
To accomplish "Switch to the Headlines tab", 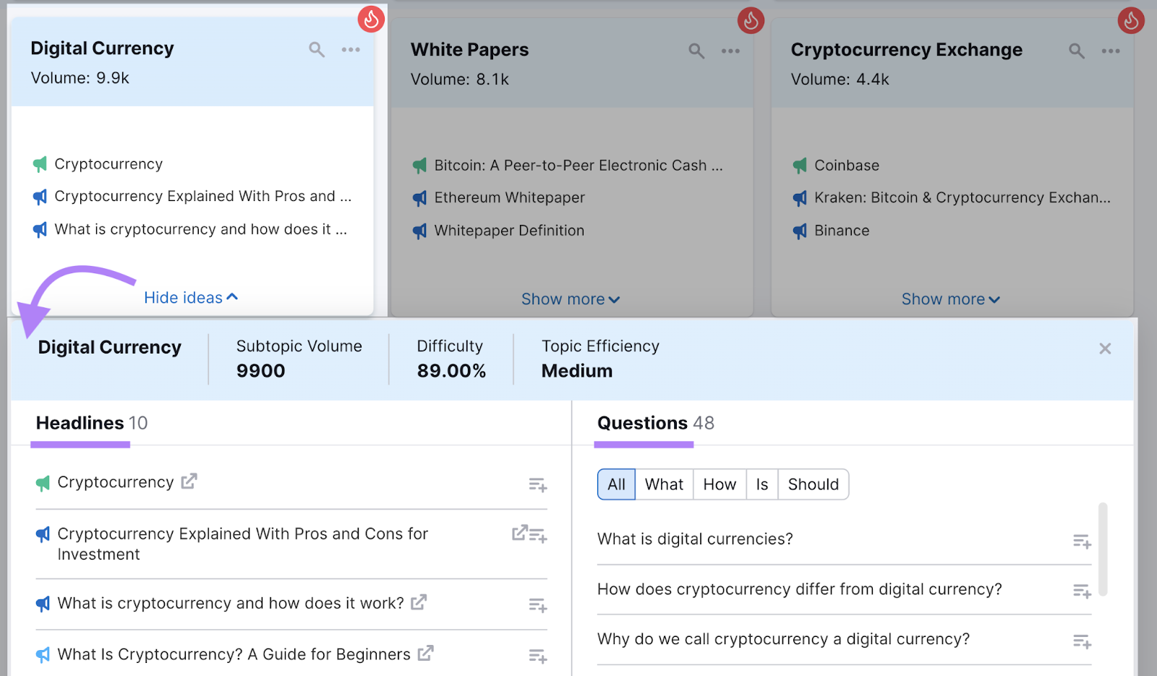I will pyautogui.click(x=92, y=423).
